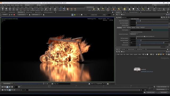Select the Draw Curve shelf tool

[x=37, y=10]
